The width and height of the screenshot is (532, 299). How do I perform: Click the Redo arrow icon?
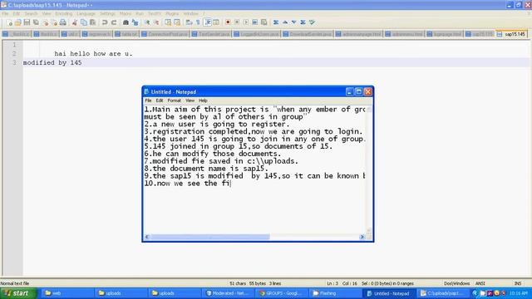(114, 22)
